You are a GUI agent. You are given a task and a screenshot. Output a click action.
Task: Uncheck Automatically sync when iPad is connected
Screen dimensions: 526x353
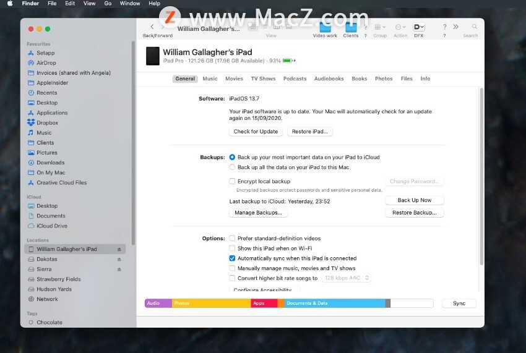(x=232, y=258)
